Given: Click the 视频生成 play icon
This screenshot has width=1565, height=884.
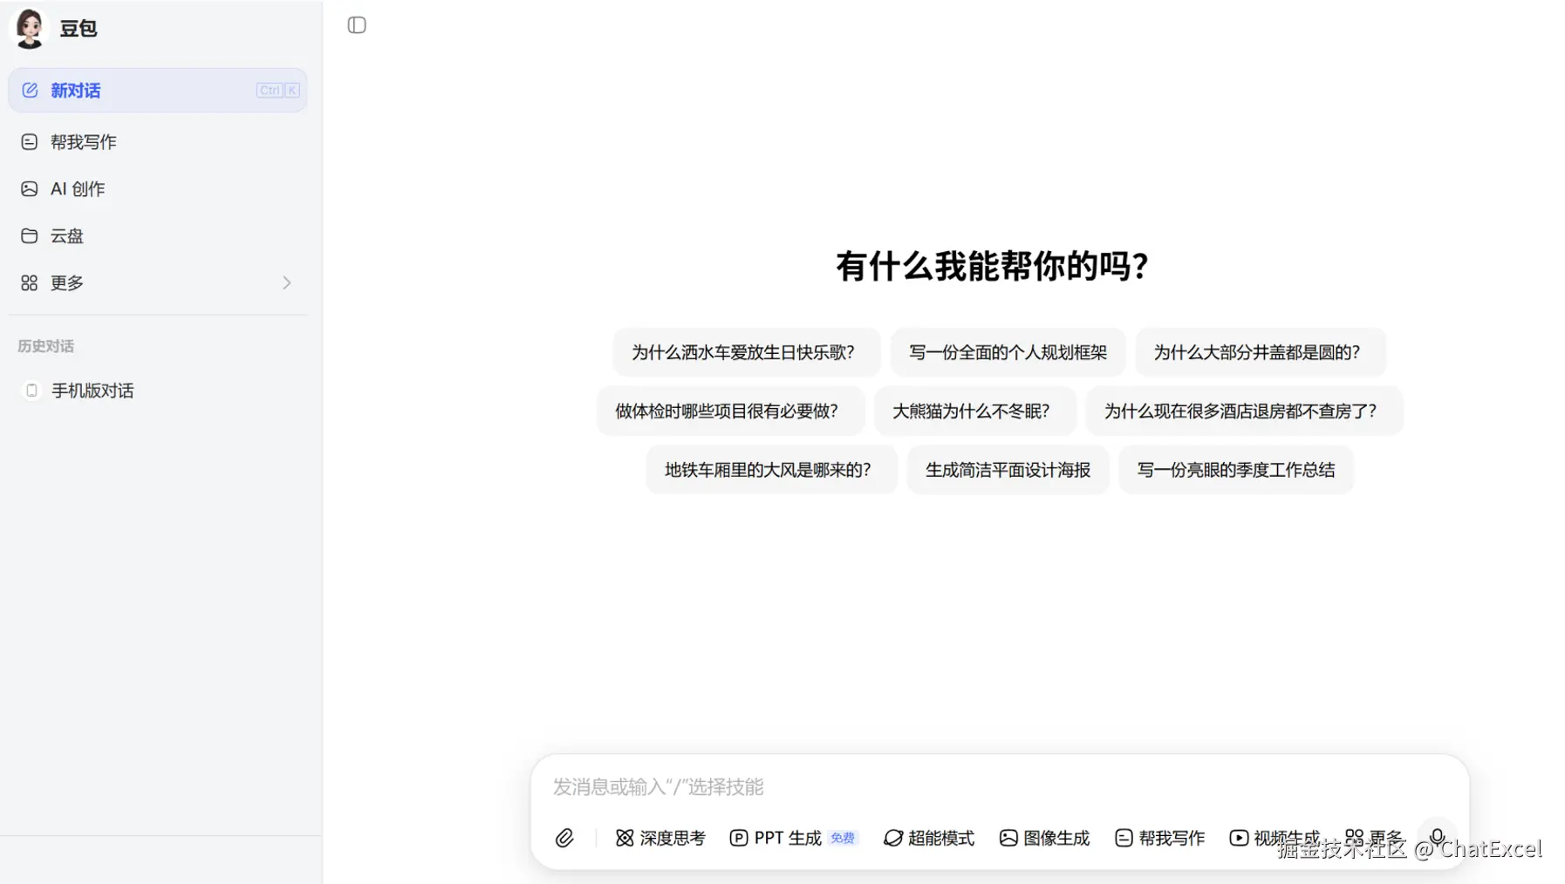Looking at the screenshot, I should 1239,838.
